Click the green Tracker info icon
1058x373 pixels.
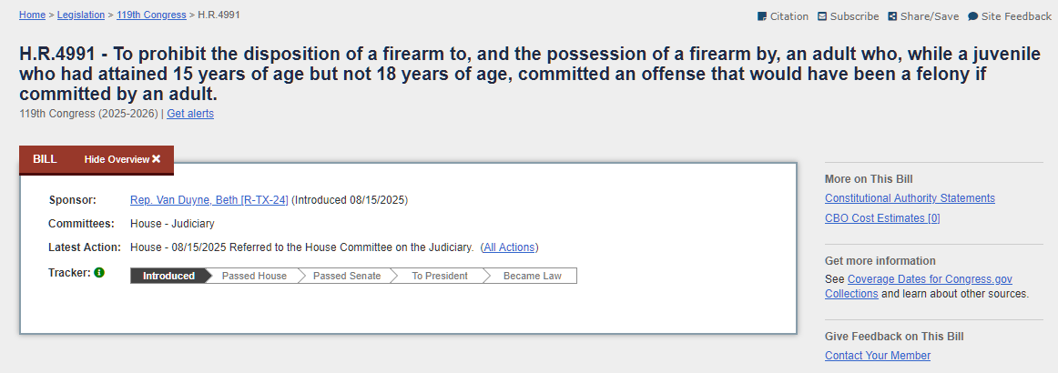pos(99,273)
